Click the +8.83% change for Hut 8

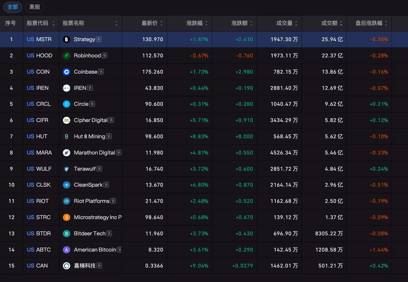[199, 137]
